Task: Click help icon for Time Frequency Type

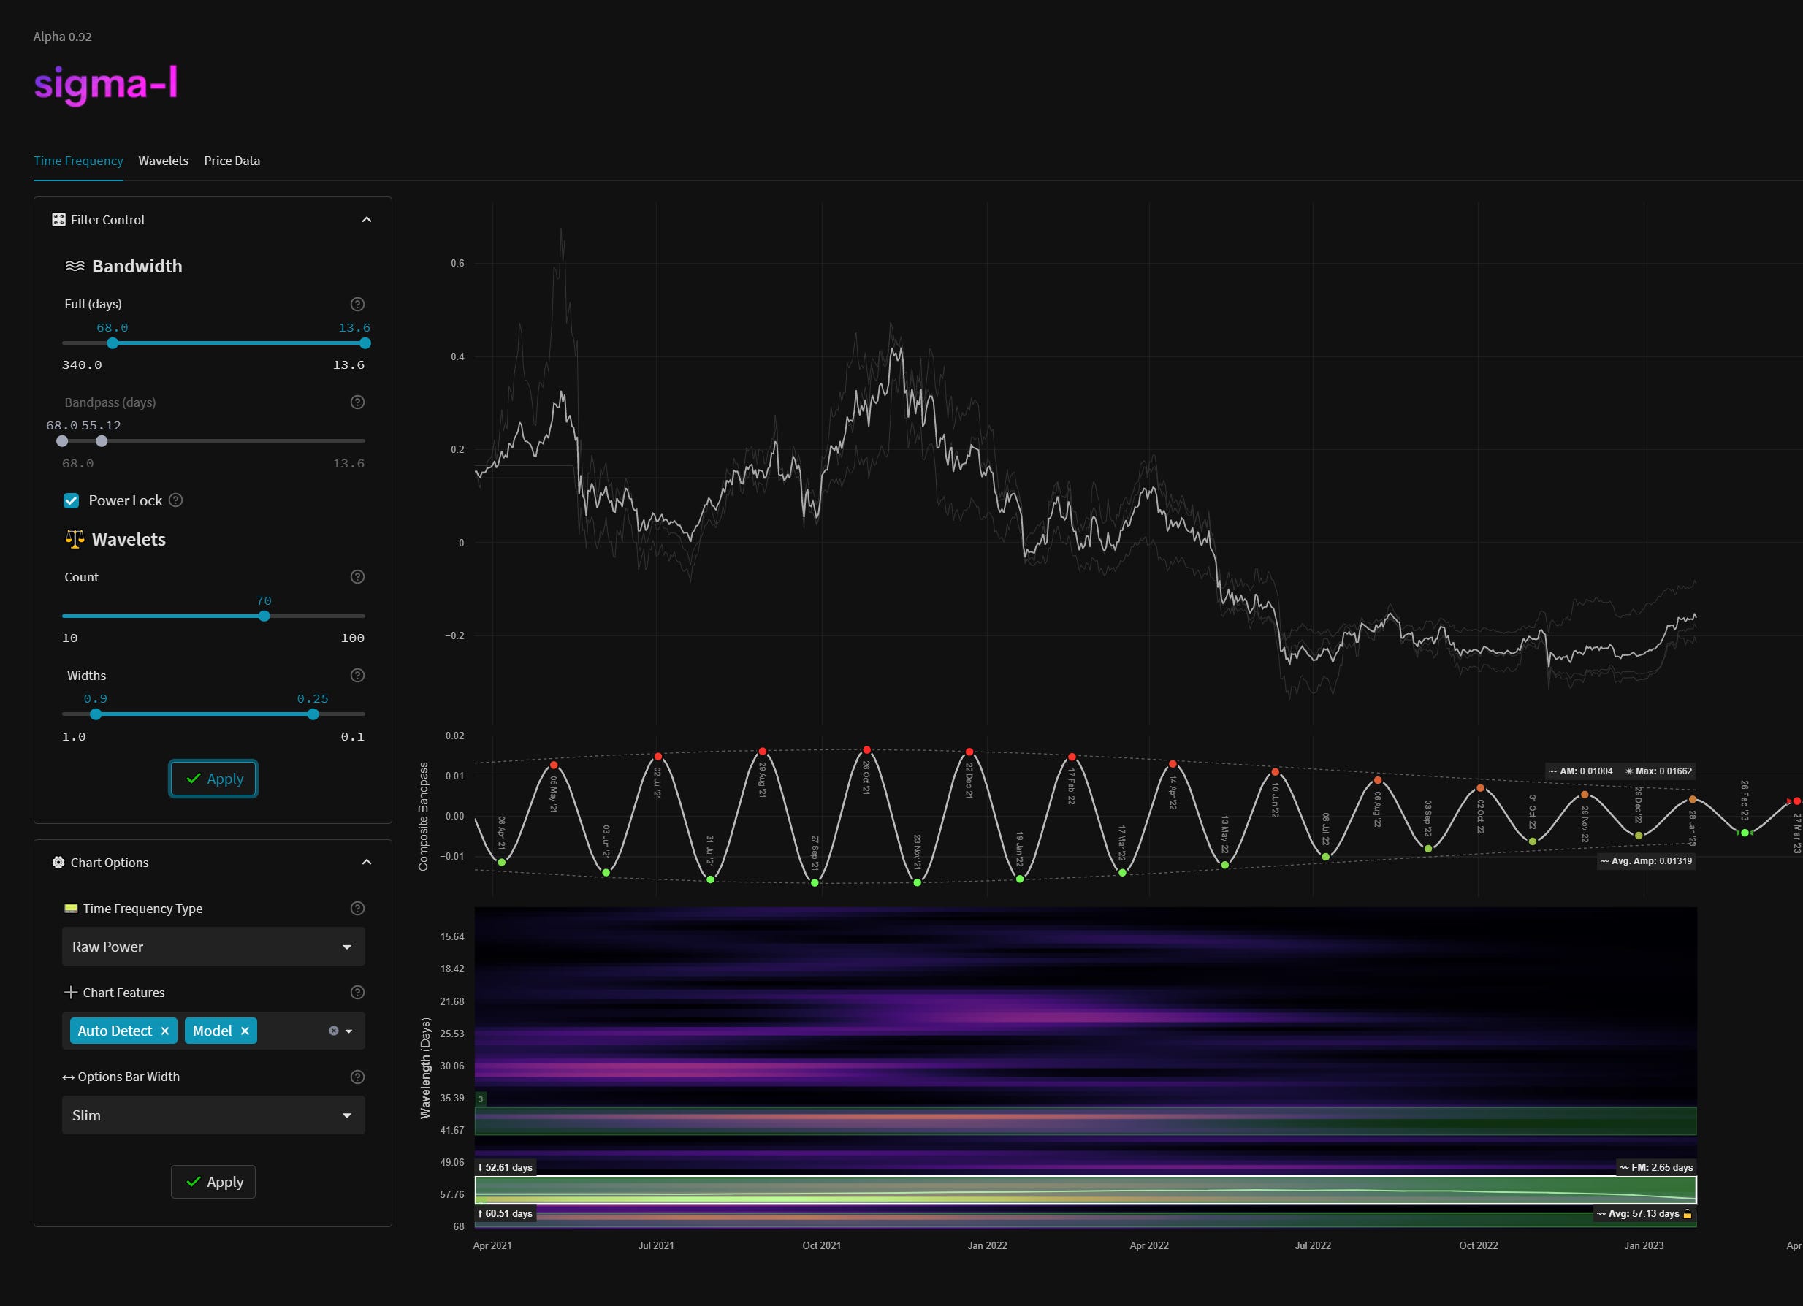Action: click(358, 909)
